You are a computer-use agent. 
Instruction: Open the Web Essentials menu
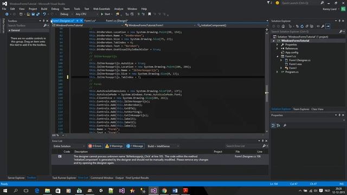[101, 9]
